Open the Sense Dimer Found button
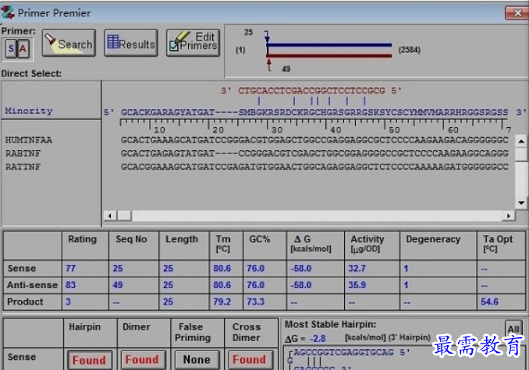The height and width of the screenshot is (370, 529). (x=142, y=360)
